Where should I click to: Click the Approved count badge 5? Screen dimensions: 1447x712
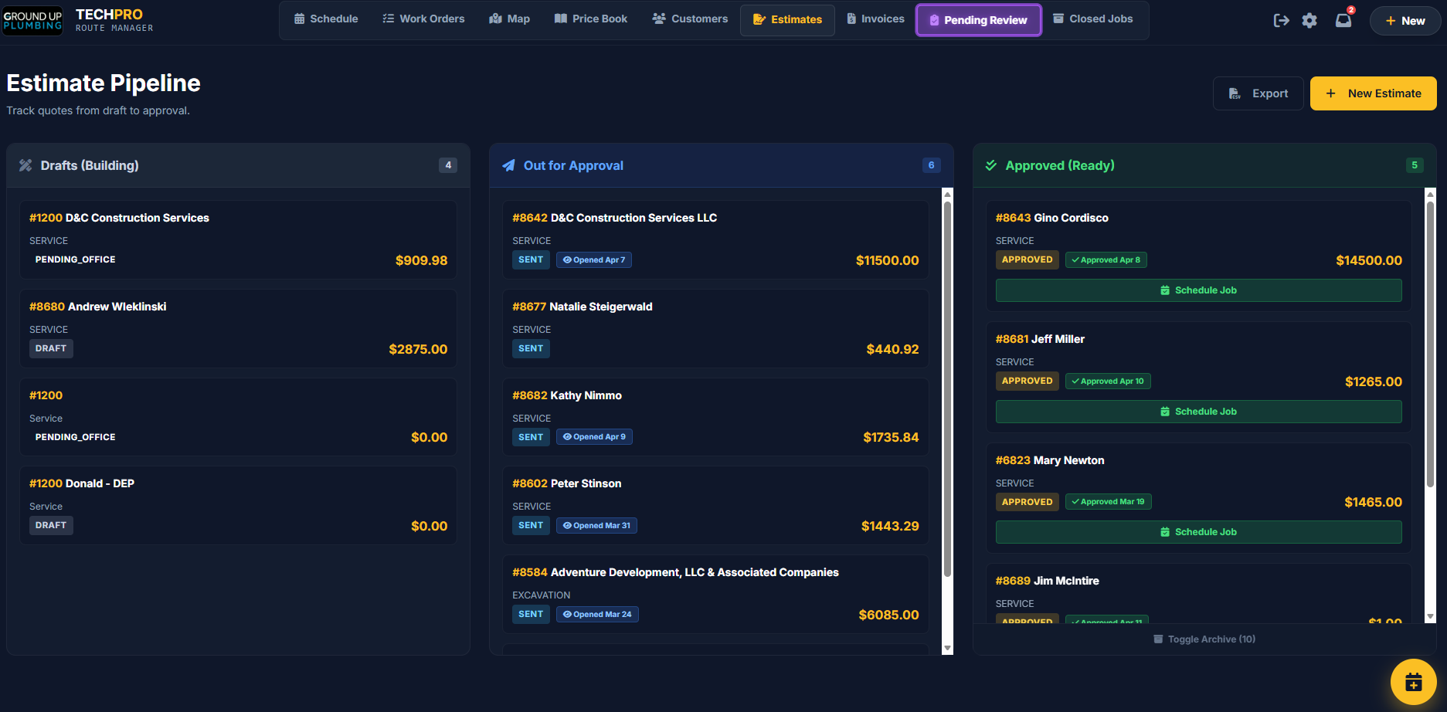1415,165
